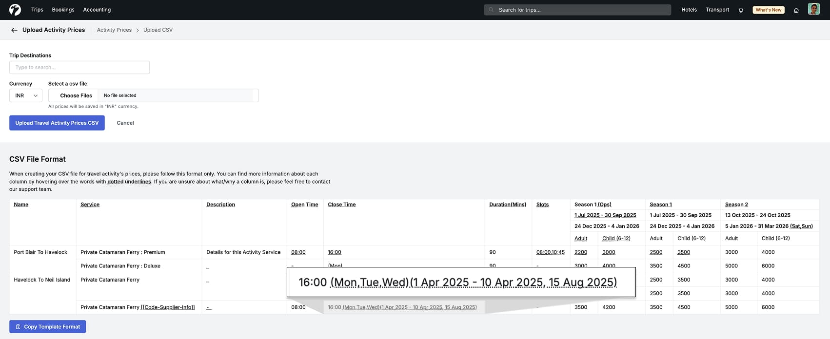
Task: Open the Accounting menu
Action: point(97,10)
